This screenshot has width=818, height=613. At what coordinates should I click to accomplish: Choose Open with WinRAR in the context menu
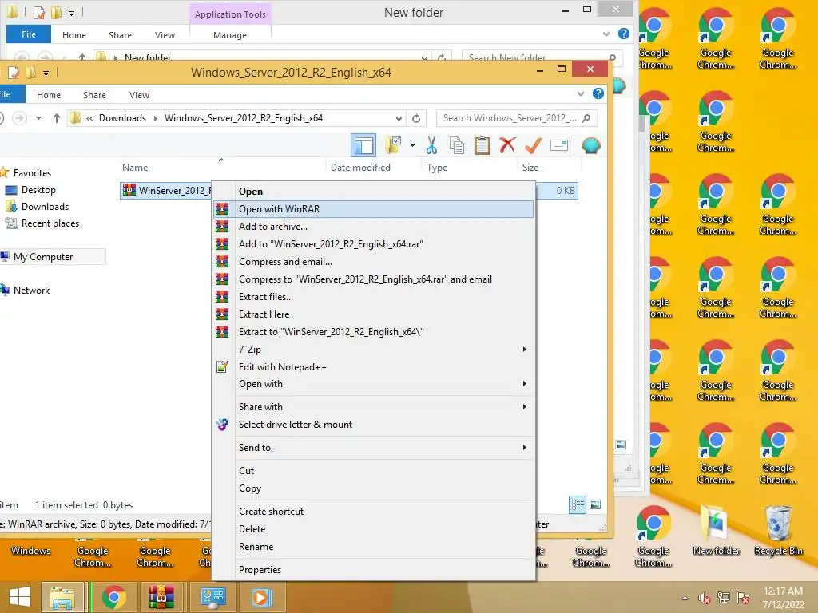coord(374,209)
